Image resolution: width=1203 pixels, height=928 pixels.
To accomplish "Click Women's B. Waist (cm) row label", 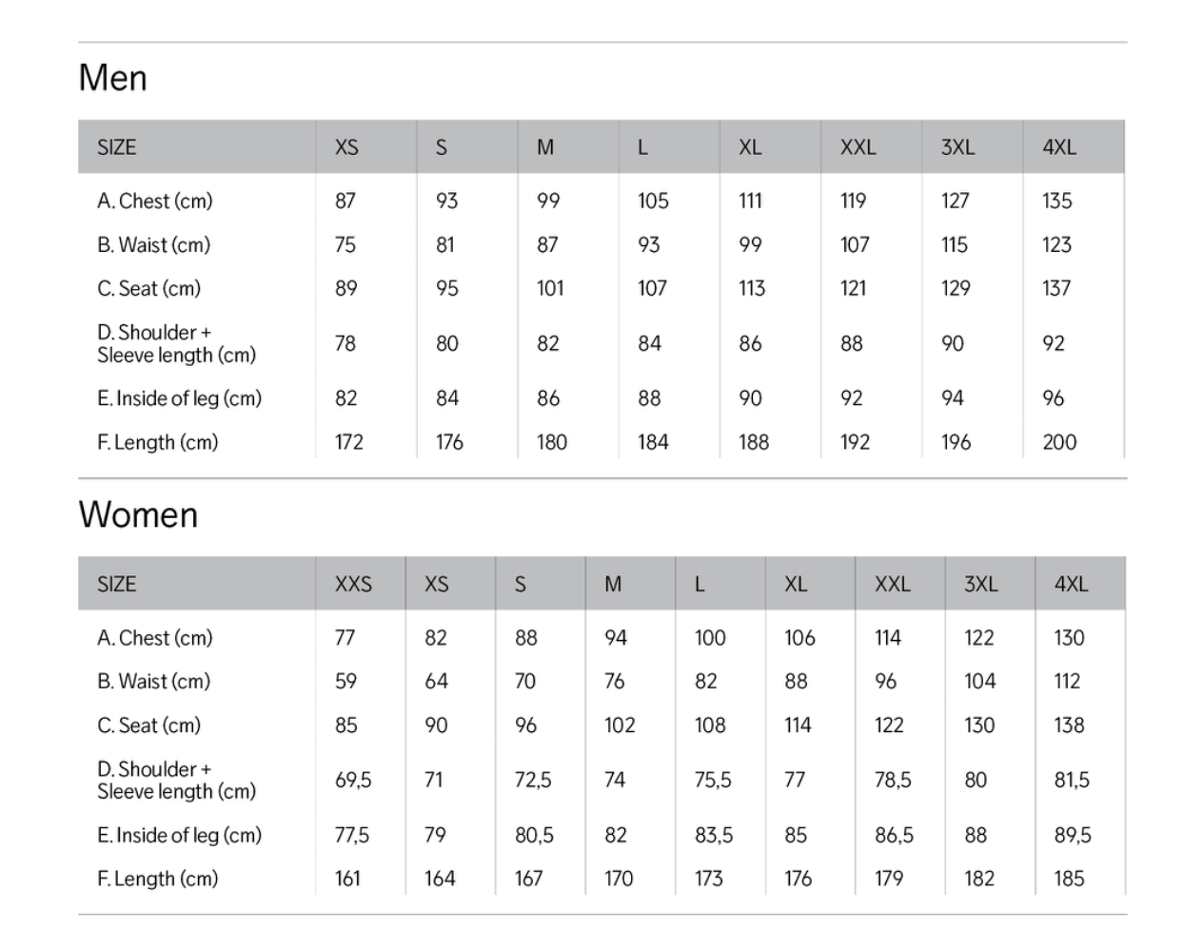I will (154, 681).
